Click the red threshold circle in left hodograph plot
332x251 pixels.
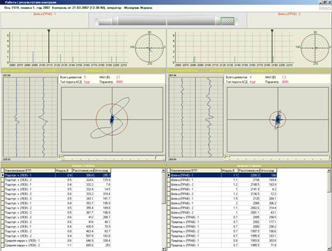(x=112, y=119)
